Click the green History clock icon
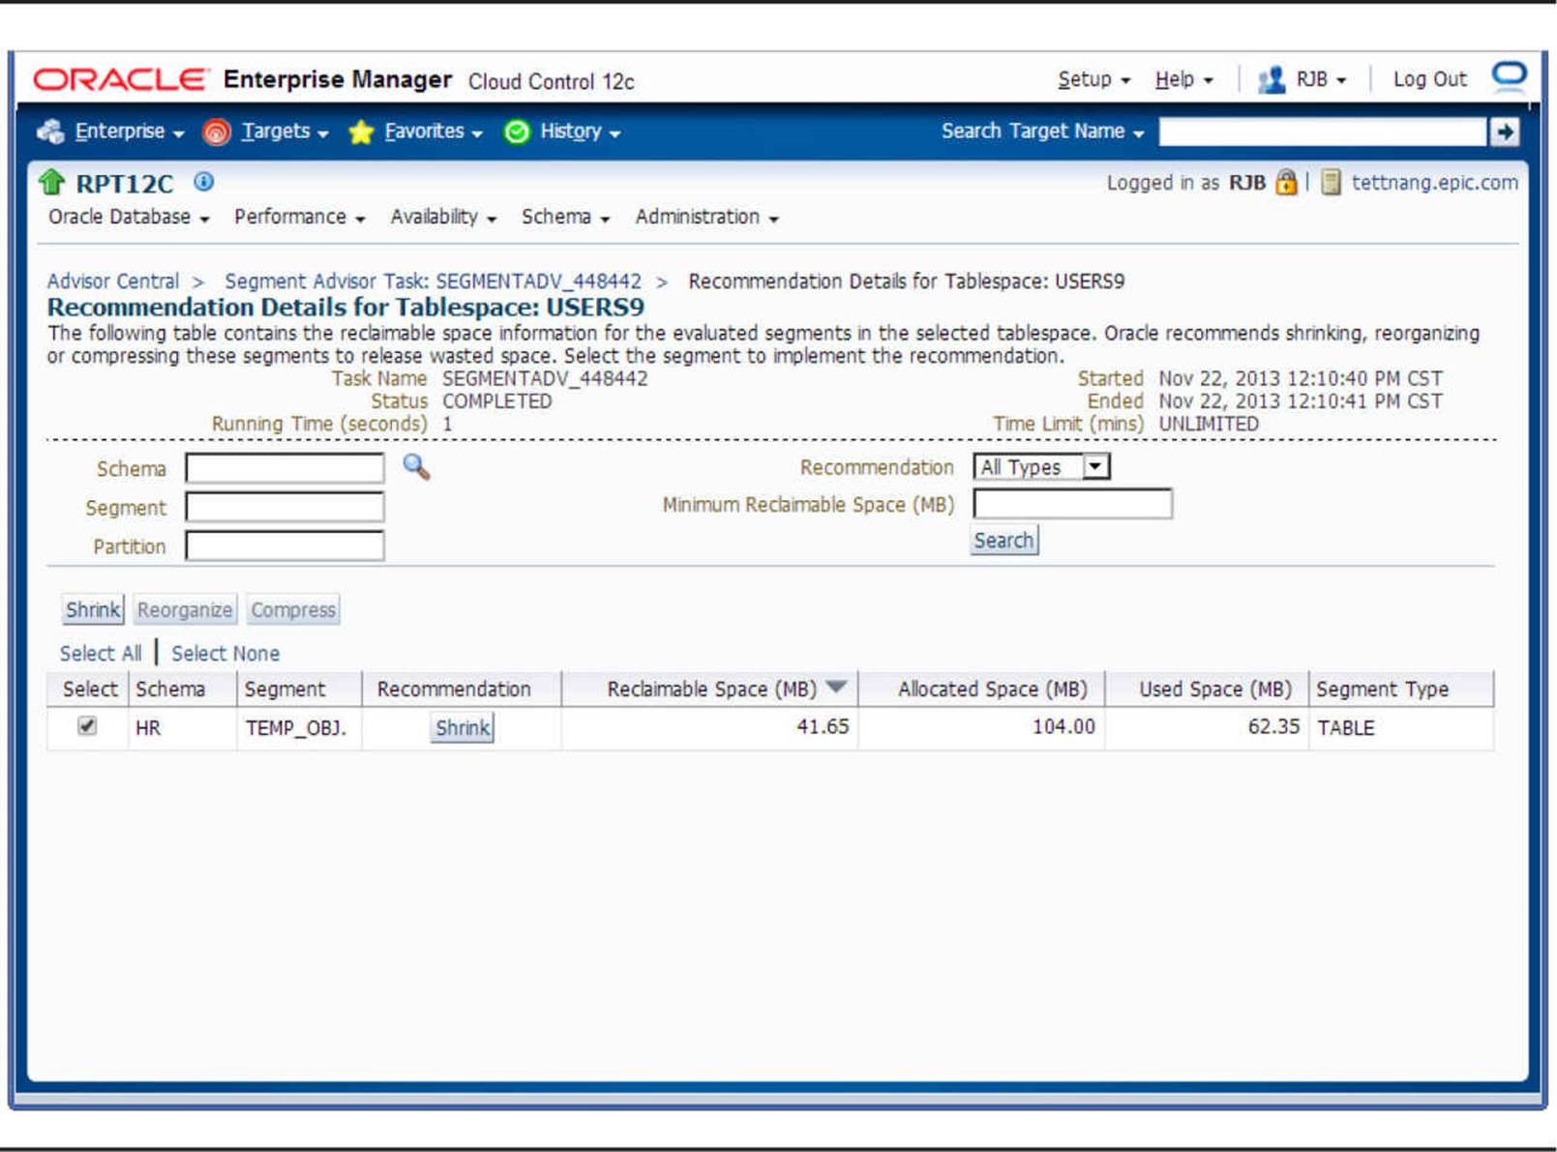The width and height of the screenshot is (1557, 1152). point(518,132)
